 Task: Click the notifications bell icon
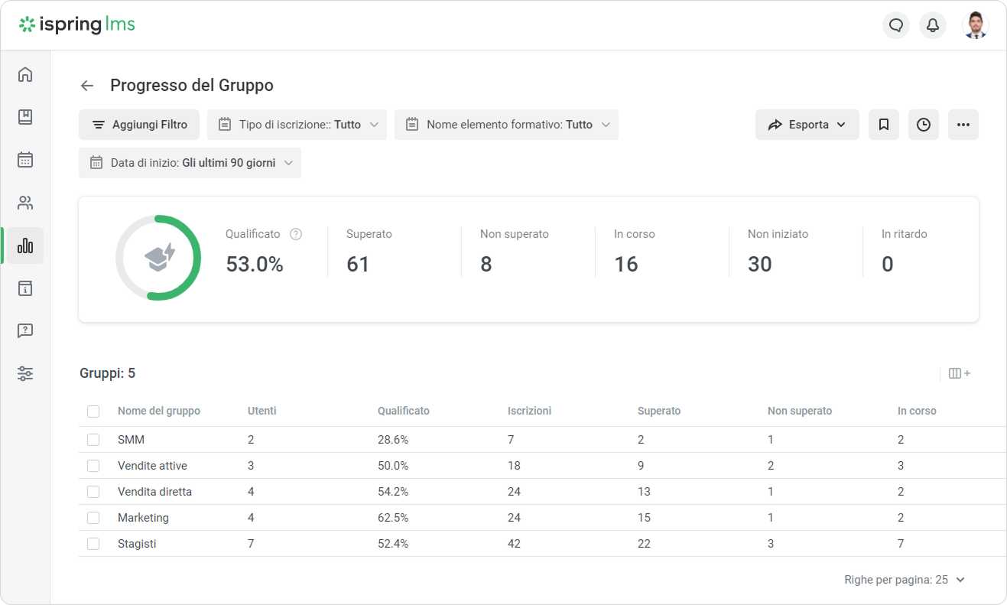point(933,25)
